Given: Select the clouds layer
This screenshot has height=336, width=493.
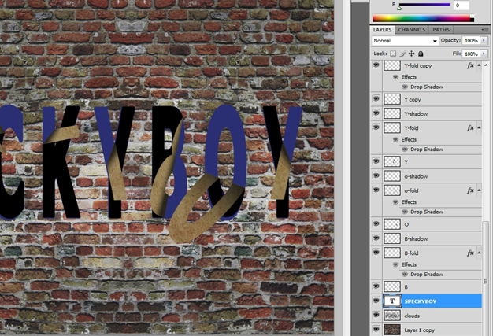Looking at the screenshot, I should (x=432, y=316).
